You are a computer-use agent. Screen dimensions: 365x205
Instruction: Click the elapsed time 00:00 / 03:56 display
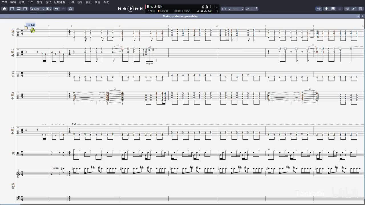coord(182,11)
